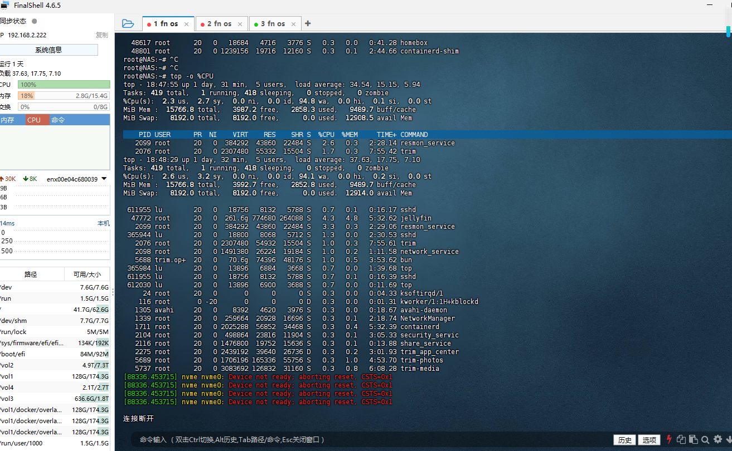
Task: Open terminal search magnifier icon
Action: tap(705, 439)
